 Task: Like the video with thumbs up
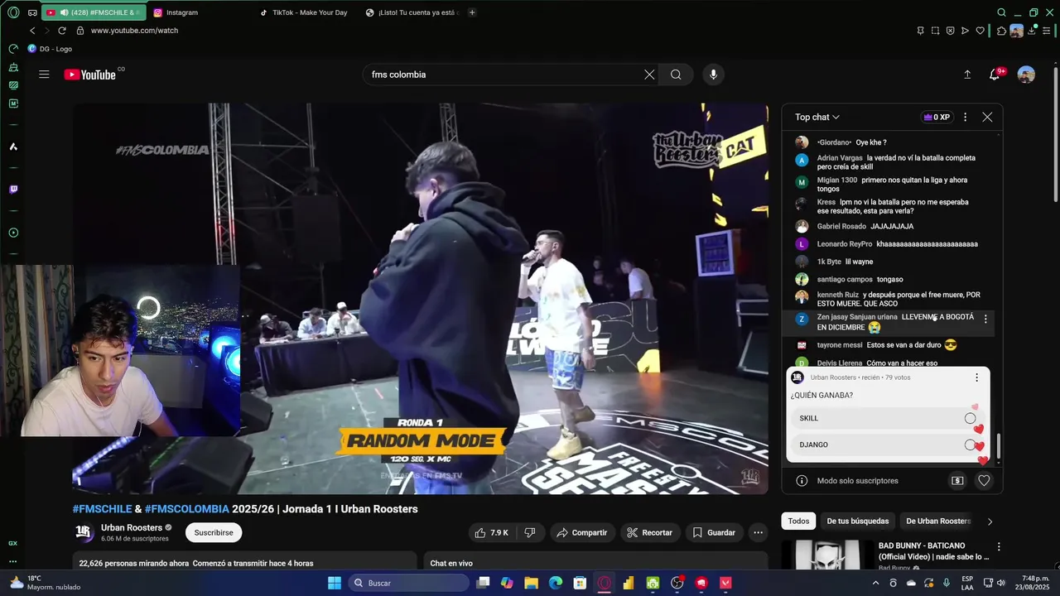pyautogui.click(x=492, y=532)
